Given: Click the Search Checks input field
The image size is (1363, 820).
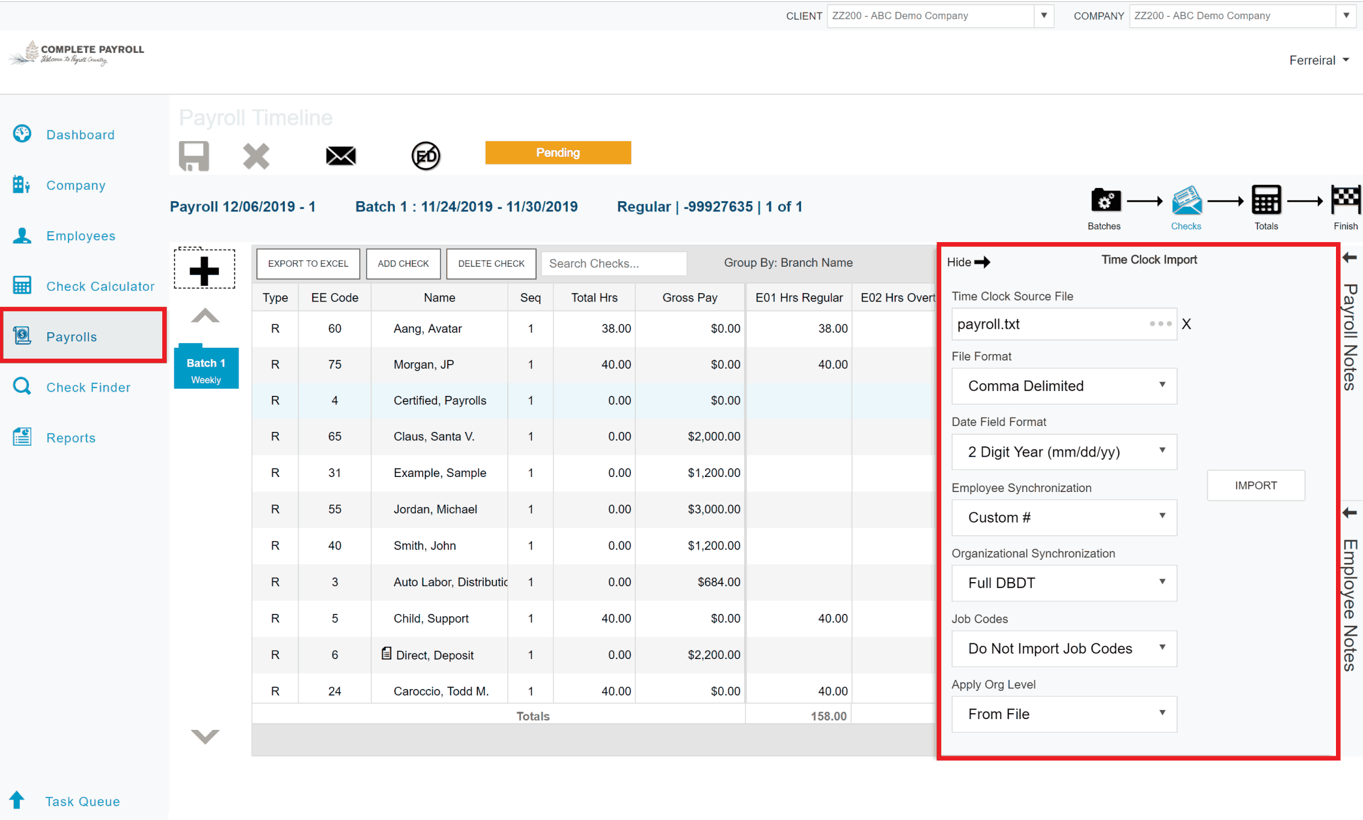Looking at the screenshot, I should (613, 264).
